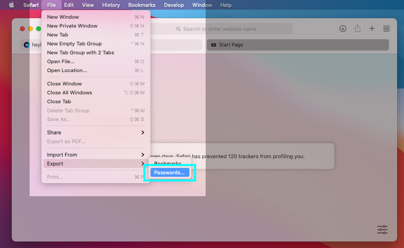The width and height of the screenshot is (404, 248).
Task: Open the Bookmarks menu in menu bar
Action: click(x=142, y=5)
